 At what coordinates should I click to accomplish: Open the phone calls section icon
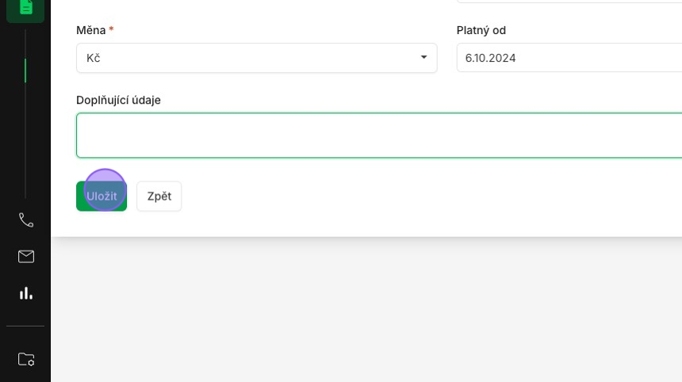point(26,220)
